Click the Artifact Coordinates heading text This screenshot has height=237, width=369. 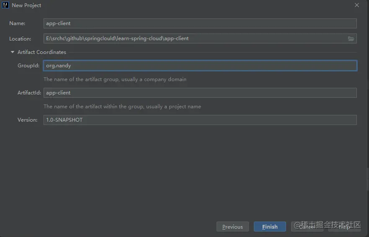(x=41, y=52)
